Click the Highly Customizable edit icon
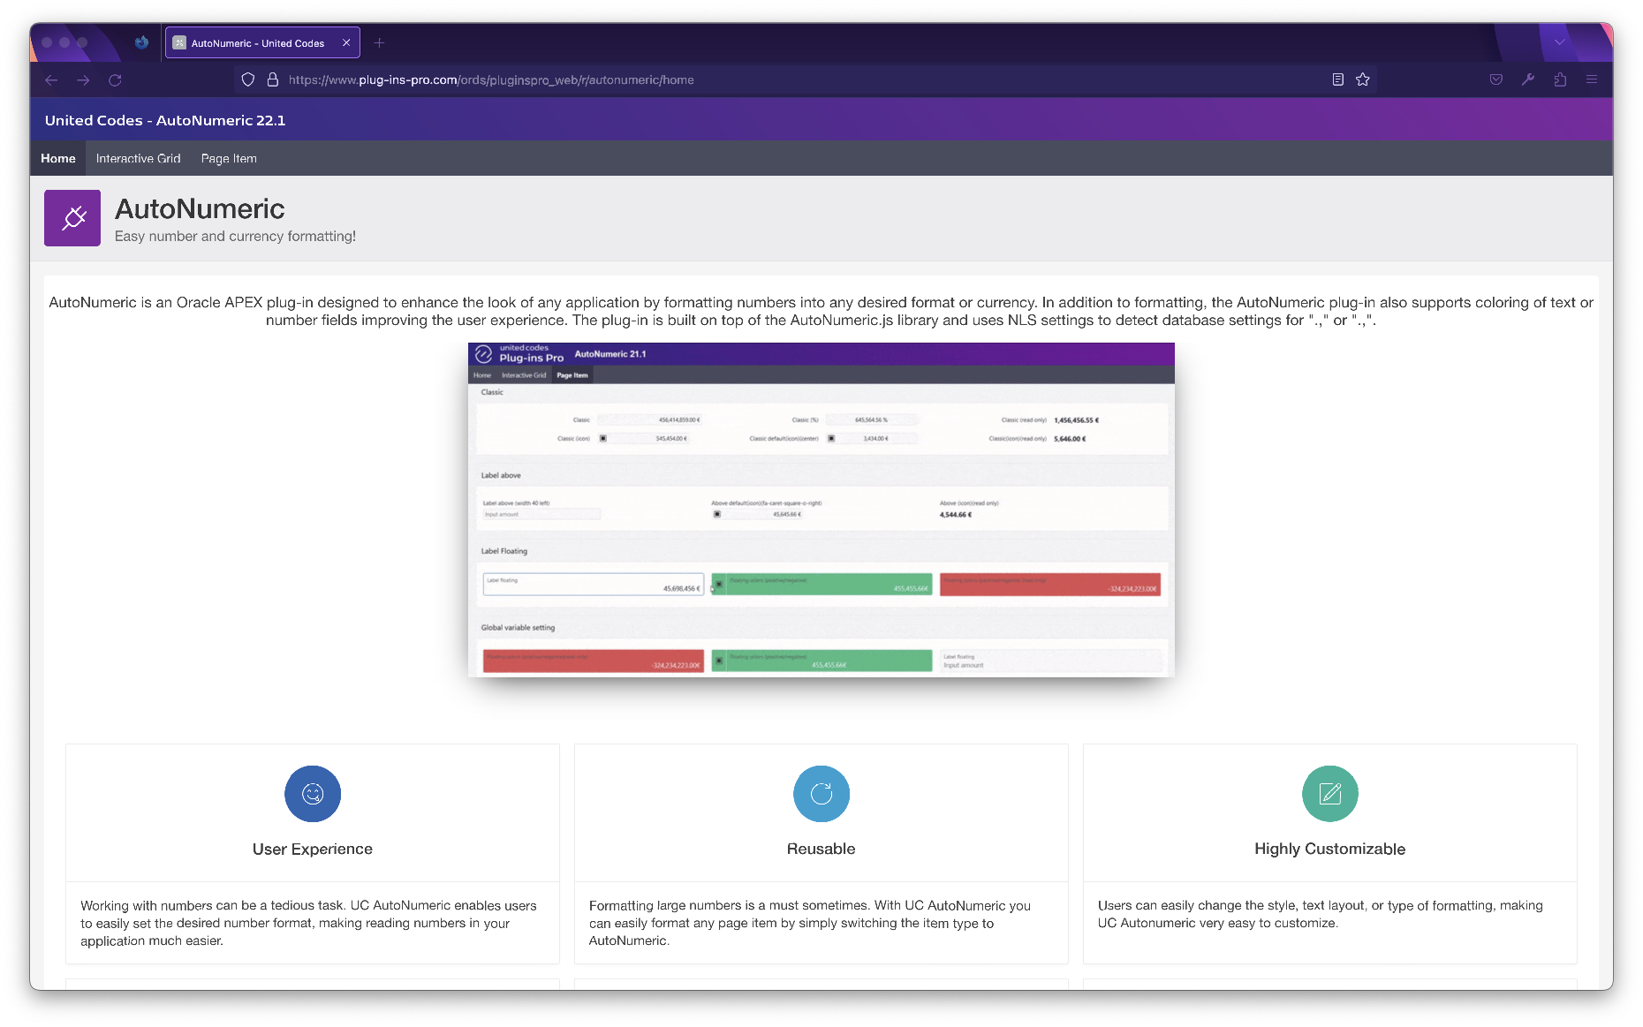The width and height of the screenshot is (1643, 1027). click(1330, 794)
